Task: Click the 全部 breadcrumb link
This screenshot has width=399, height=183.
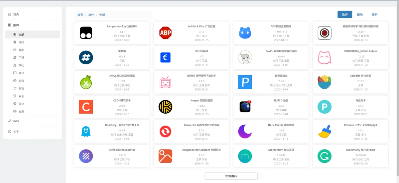Action: (x=102, y=15)
